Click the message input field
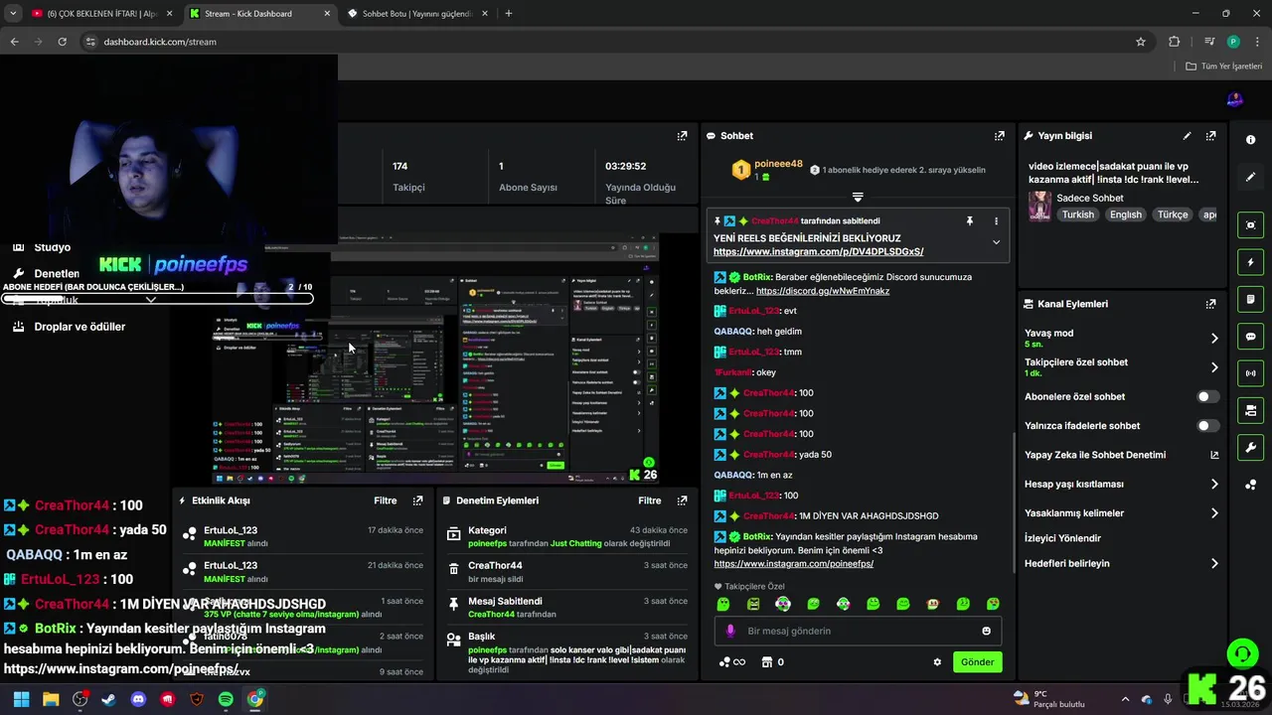This screenshot has width=1272, height=715. 857,631
